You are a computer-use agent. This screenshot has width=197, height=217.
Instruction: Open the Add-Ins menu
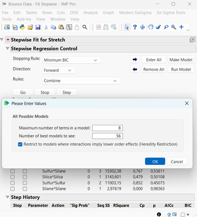pos(24,19)
